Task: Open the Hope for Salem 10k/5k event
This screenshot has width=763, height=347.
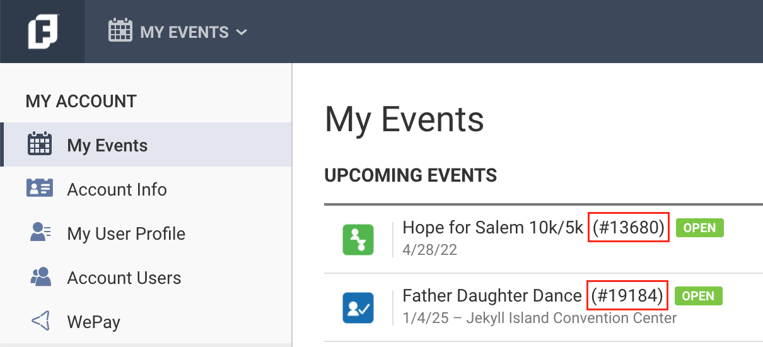Action: pyautogui.click(x=492, y=228)
